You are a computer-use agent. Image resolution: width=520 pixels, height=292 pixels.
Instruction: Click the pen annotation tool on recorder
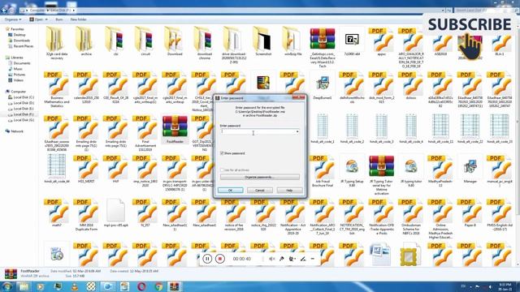pyautogui.click(x=303, y=259)
